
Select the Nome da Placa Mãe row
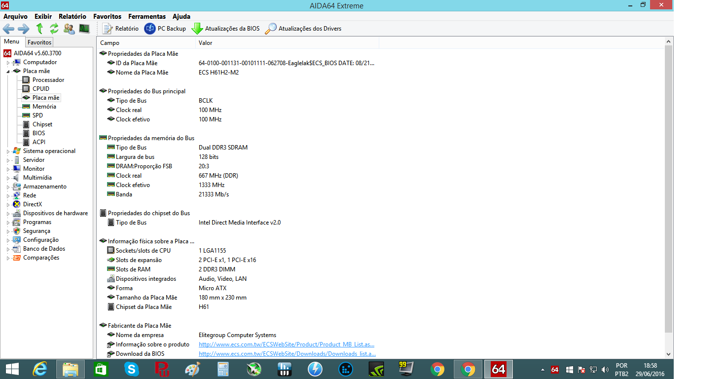[381, 73]
